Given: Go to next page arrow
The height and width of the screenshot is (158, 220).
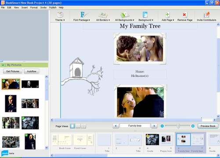Looking at the screenshot, I should [x=154, y=126].
